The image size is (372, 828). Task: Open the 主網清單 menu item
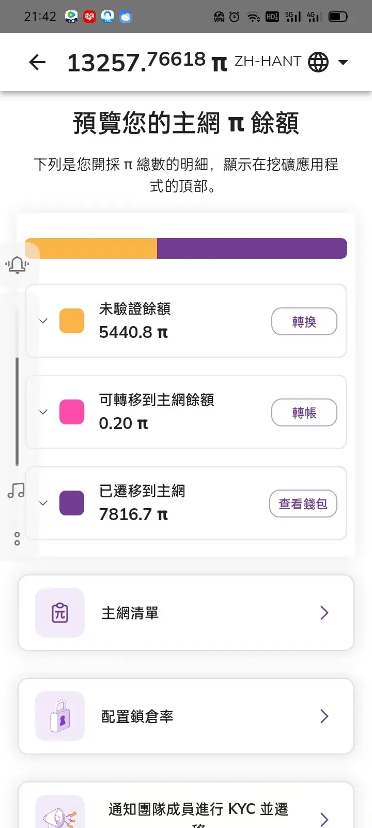pos(186,613)
